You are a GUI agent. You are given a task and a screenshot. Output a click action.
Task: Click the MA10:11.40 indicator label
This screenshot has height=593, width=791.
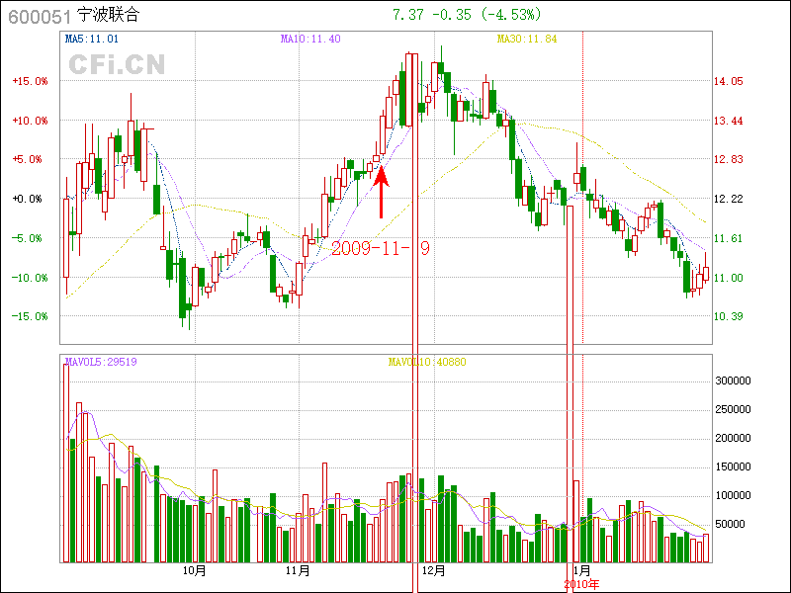310,39
